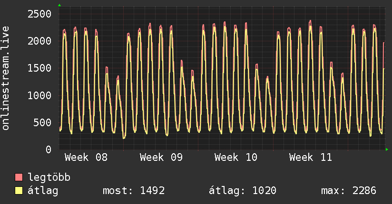Screen dimensions: 392x204
Task: Click the 0 y-axis tick label
Action: (x=48, y=150)
